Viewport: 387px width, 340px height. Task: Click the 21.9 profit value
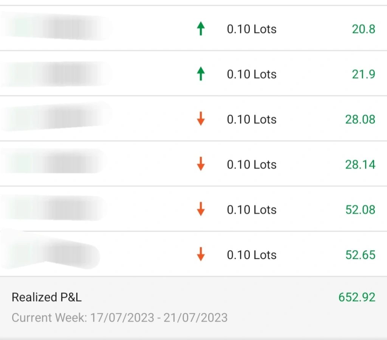[x=364, y=75]
